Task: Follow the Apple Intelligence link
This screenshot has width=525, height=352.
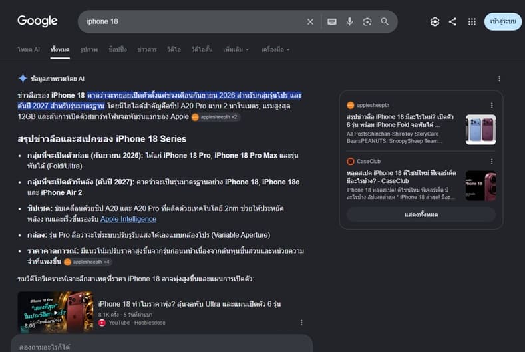Action: pos(128,219)
